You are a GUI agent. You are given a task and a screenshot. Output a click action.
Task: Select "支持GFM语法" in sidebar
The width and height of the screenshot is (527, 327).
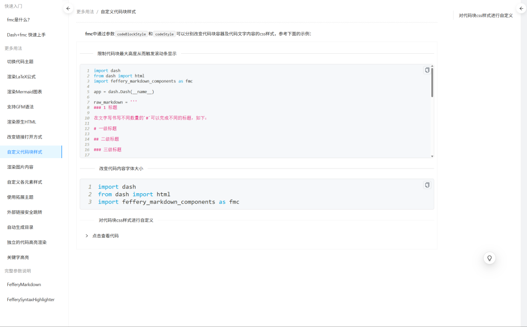[21, 106]
